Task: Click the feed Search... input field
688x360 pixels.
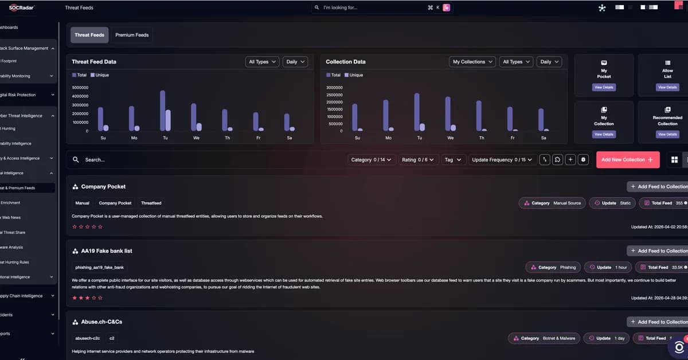Action: 206,160
